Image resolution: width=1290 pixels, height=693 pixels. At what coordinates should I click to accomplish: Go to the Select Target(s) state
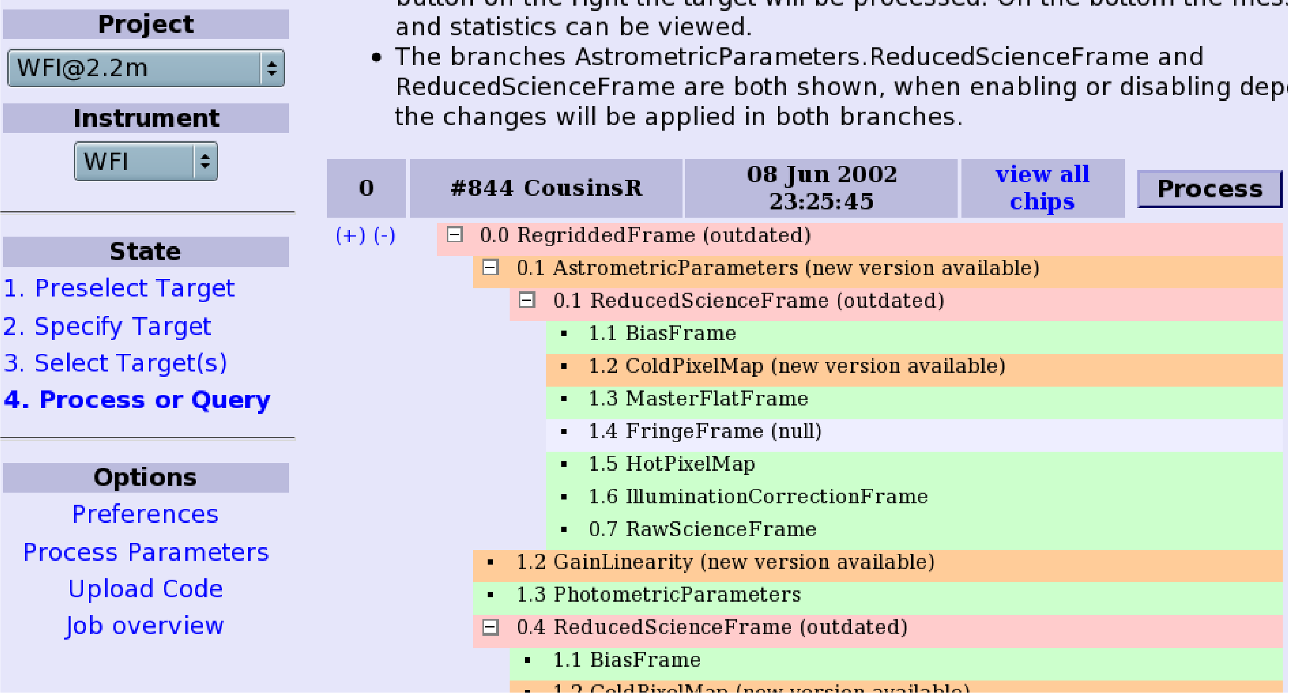pos(115,362)
